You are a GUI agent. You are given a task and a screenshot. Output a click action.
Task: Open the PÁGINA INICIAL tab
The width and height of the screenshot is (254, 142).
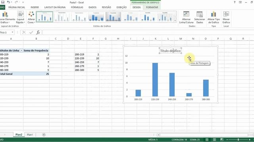coord(17,7)
